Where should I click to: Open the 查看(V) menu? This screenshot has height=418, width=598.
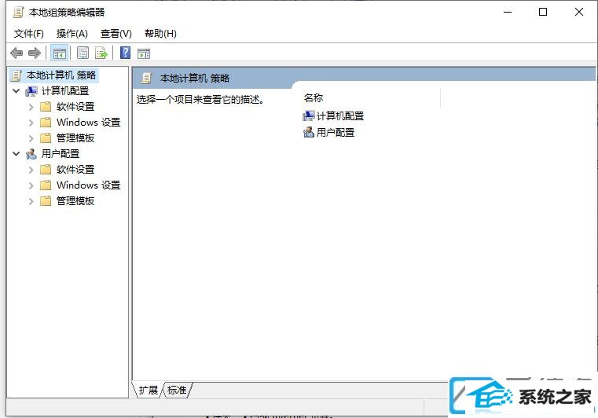click(116, 34)
